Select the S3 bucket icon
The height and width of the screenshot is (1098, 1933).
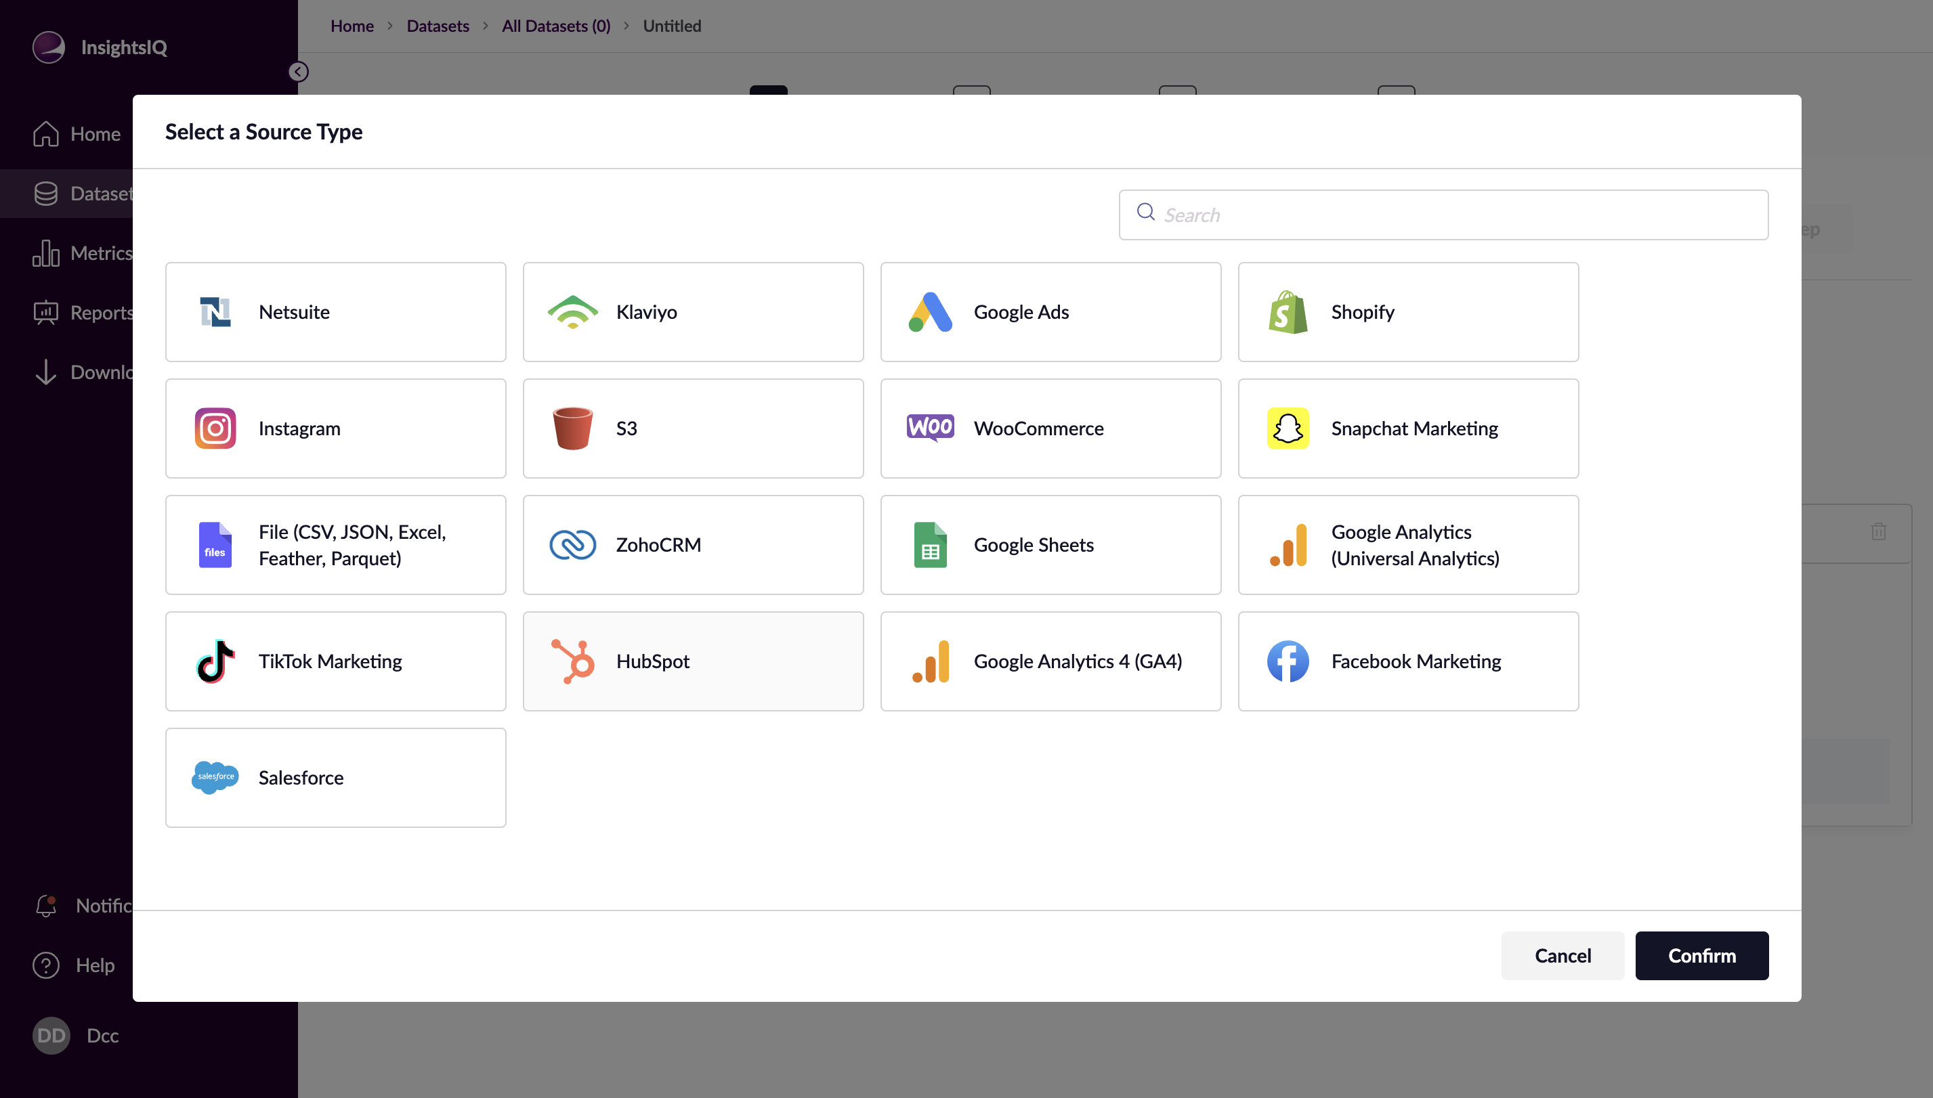tap(573, 429)
